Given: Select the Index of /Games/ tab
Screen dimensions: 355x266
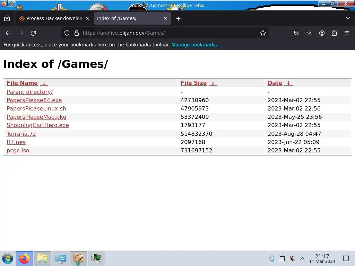Looking at the screenshot, I should coord(132,19).
